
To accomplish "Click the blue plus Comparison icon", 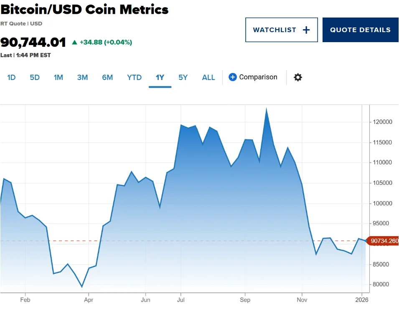I will click(x=232, y=77).
